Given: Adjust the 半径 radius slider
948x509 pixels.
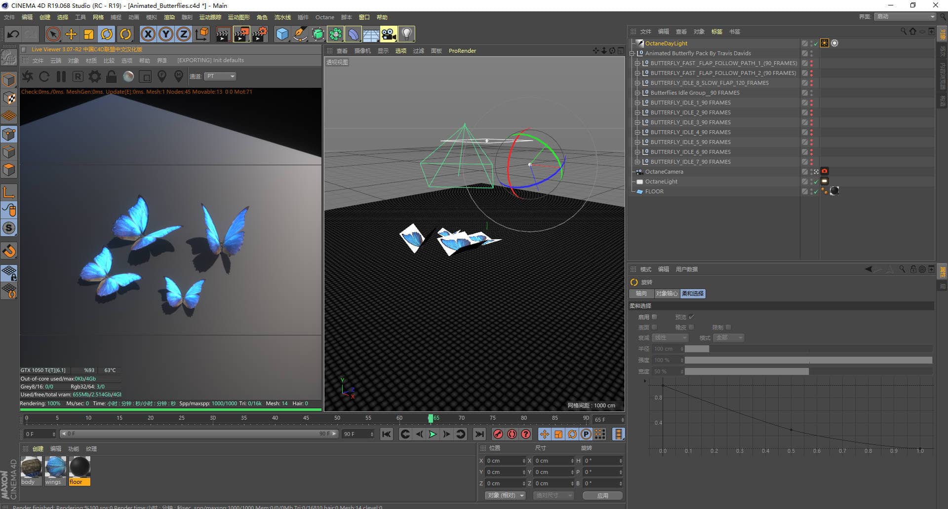Looking at the screenshot, I should (x=808, y=349).
